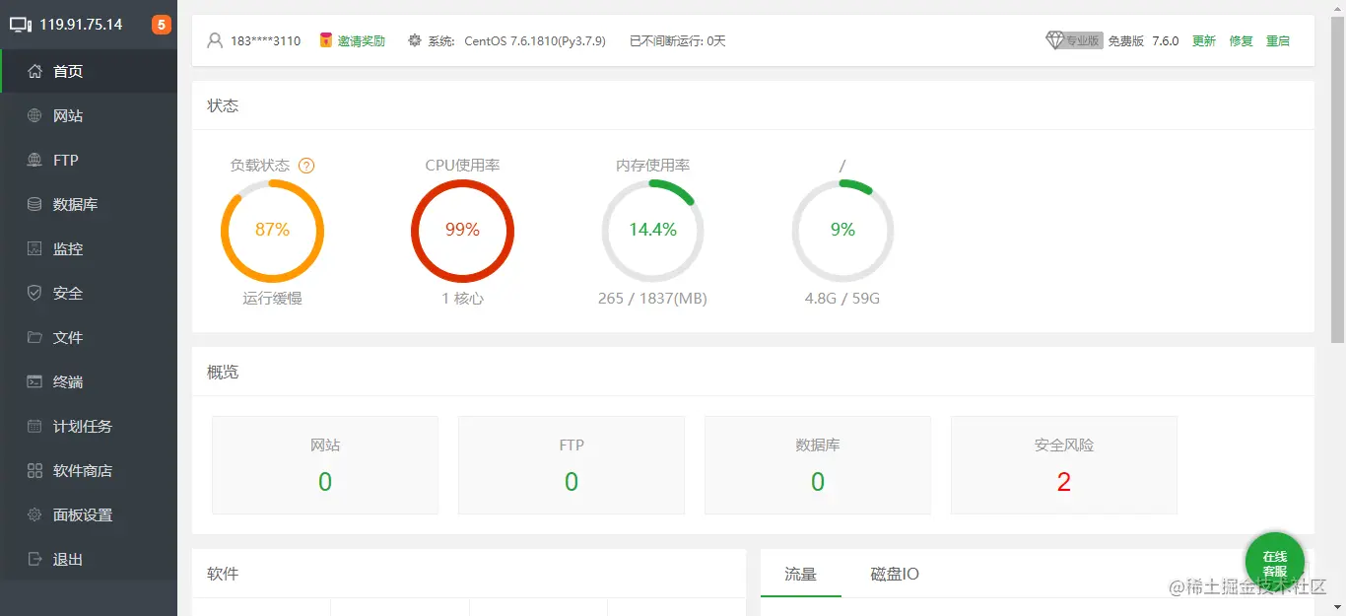
Task: Click the database icon beside 数据库
Action: click(34, 204)
